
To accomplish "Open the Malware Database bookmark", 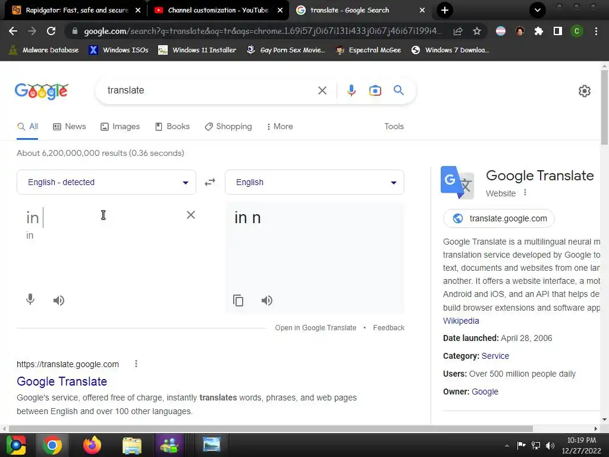I will pos(43,50).
